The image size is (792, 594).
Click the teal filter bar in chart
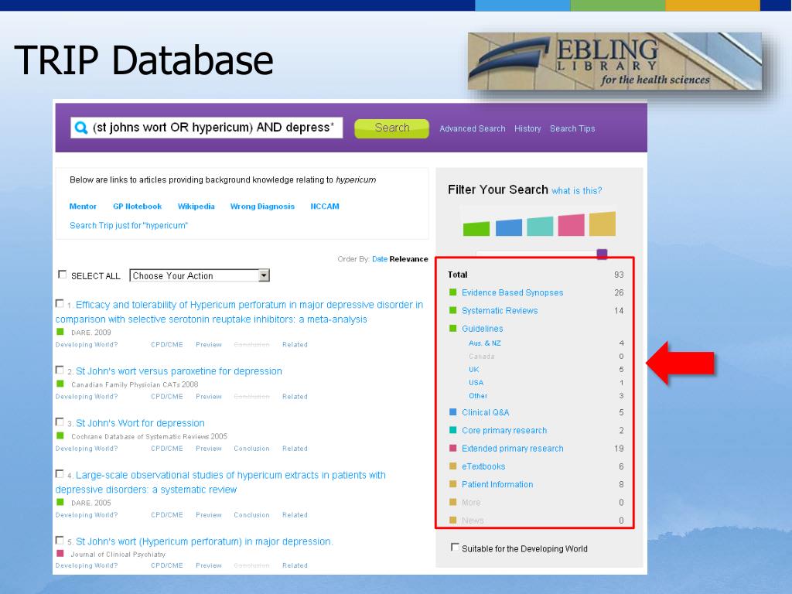[540, 227]
